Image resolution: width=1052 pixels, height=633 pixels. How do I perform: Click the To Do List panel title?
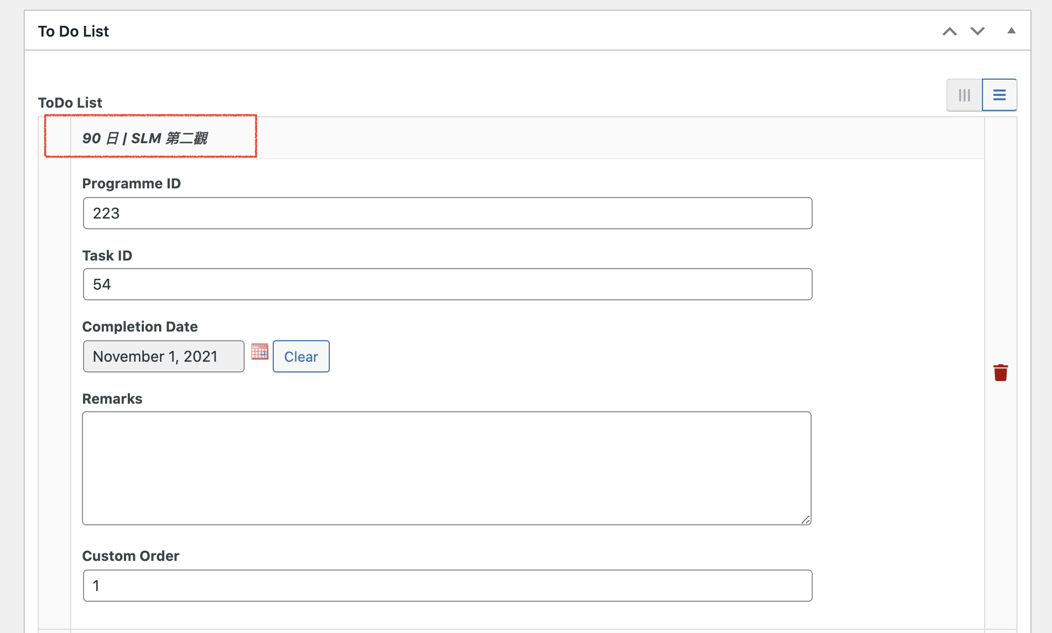click(x=73, y=31)
